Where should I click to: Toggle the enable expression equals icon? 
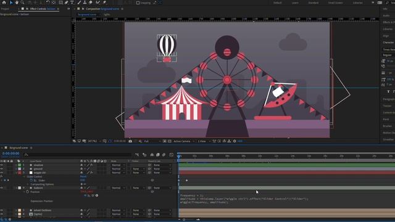[85, 195]
